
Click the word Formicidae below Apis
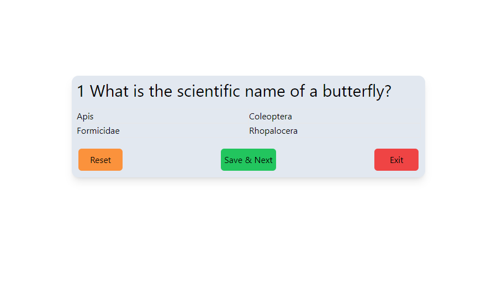(x=98, y=131)
